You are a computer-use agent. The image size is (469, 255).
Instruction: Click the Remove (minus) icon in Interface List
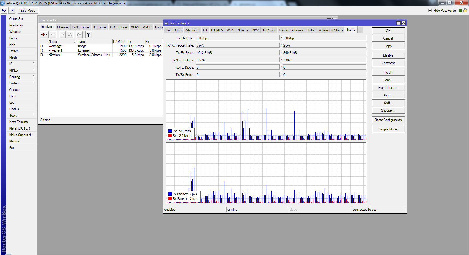click(x=53, y=35)
